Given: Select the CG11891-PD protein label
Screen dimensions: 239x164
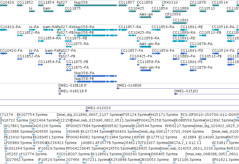Looking at the screenshot, I should tap(192, 51).
